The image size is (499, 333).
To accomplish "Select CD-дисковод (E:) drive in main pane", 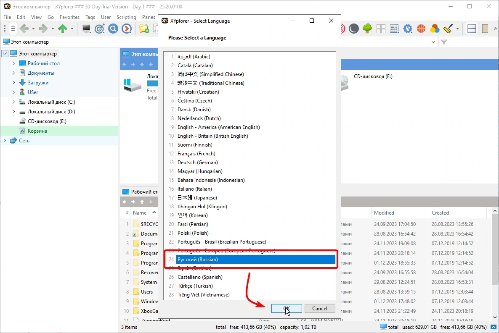I will [x=373, y=76].
